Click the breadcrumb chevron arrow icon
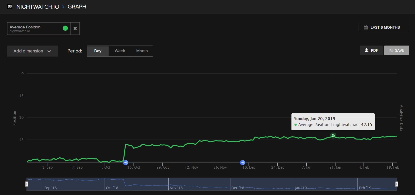The height and width of the screenshot is (195, 415). coord(63,7)
